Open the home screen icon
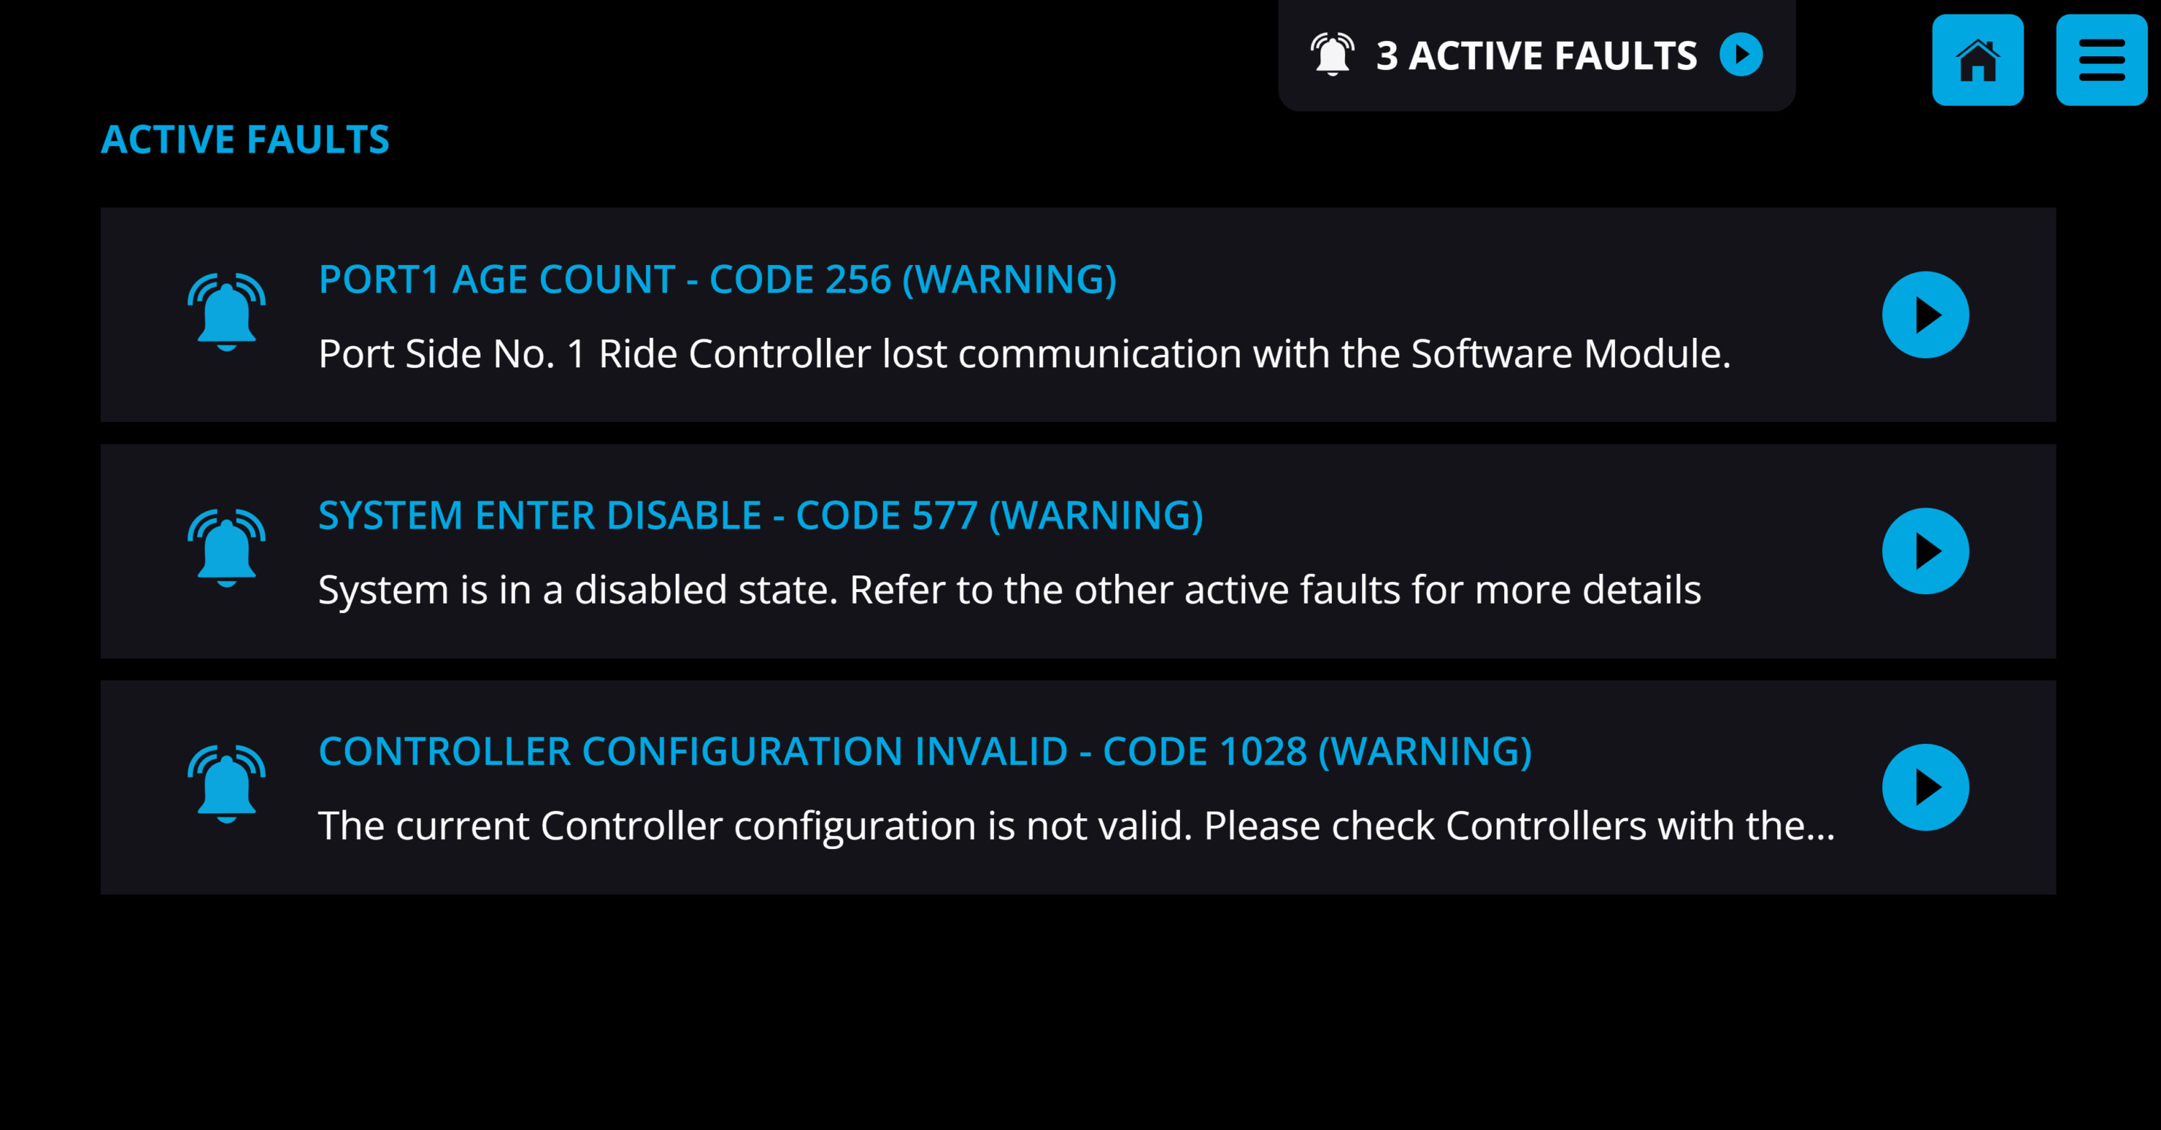 tap(1977, 60)
